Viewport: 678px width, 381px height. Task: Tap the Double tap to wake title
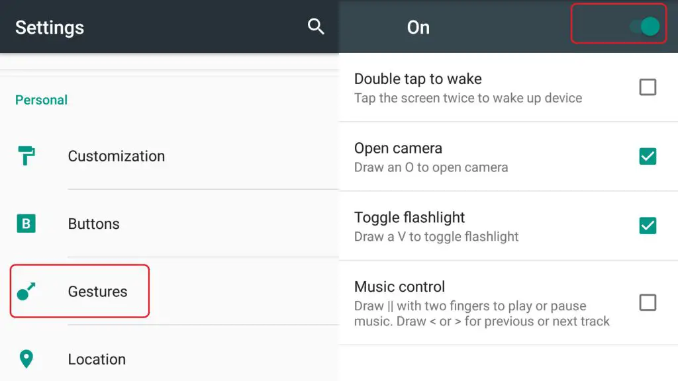pos(418,79)
